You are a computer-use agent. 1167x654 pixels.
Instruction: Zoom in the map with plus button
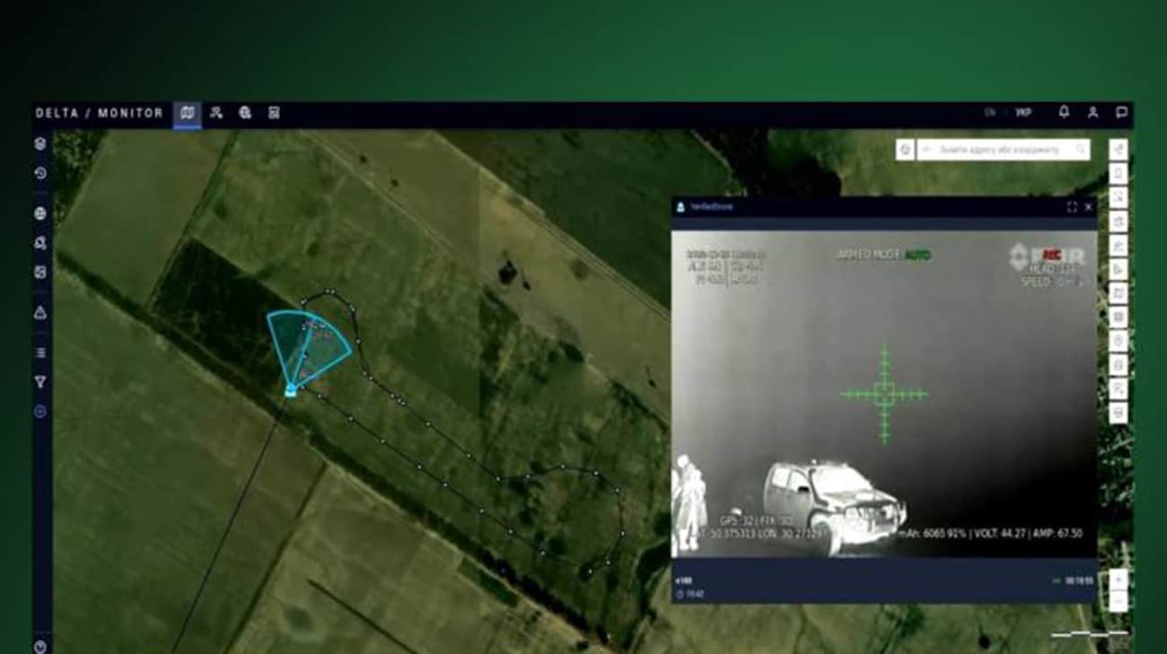(x=1118, y=580)
